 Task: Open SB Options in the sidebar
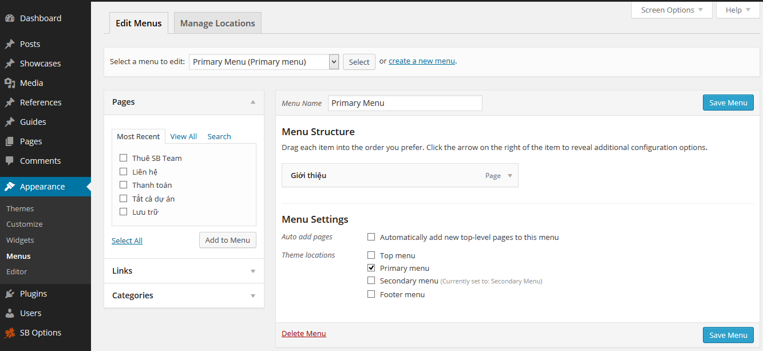(x=45, y=333)
